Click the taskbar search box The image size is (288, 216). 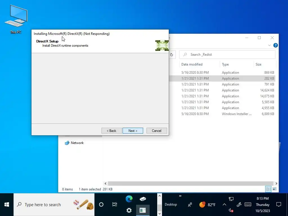[54, 204]
